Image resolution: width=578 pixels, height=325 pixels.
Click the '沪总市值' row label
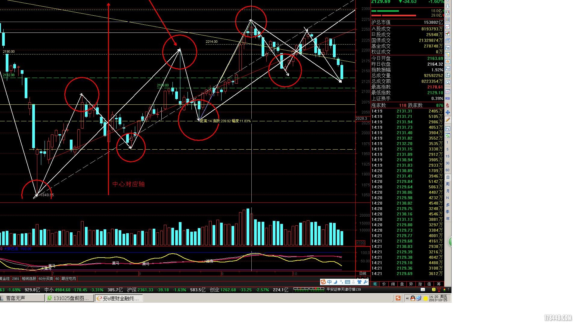(x=381, y=22)
